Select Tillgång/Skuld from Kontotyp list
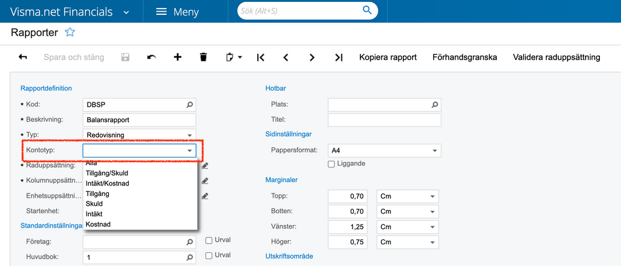This screenshot has height=266, width=621. click(107, 173)
